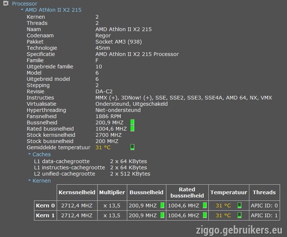Click the green graph icon next to Bussnelheid 200,9 MHZ
This screenshot has width=287, height=237.
(x=132, y=122)
